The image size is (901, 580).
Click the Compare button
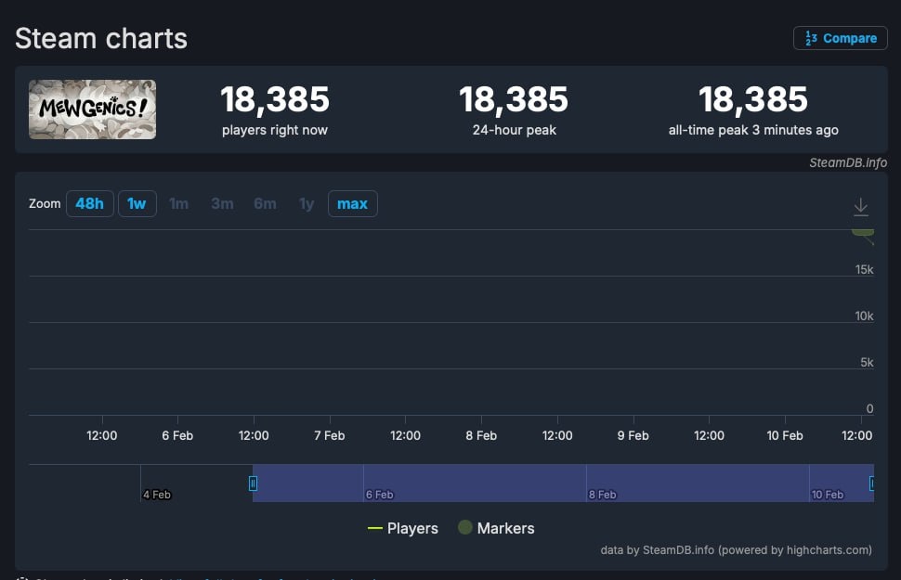(x=840, y=38)
